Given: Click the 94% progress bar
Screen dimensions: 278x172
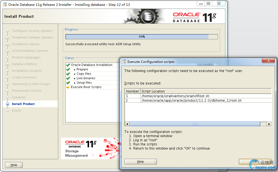Looking at the screenshot, I should point(141,37).
